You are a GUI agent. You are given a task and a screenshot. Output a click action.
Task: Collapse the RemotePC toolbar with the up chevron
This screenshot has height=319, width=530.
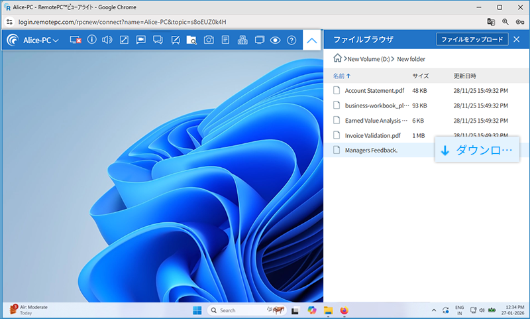311,40
